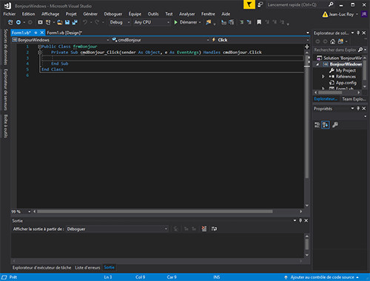
Task: Click the feedback notification flag icon
Action: [x=249, y=4]
